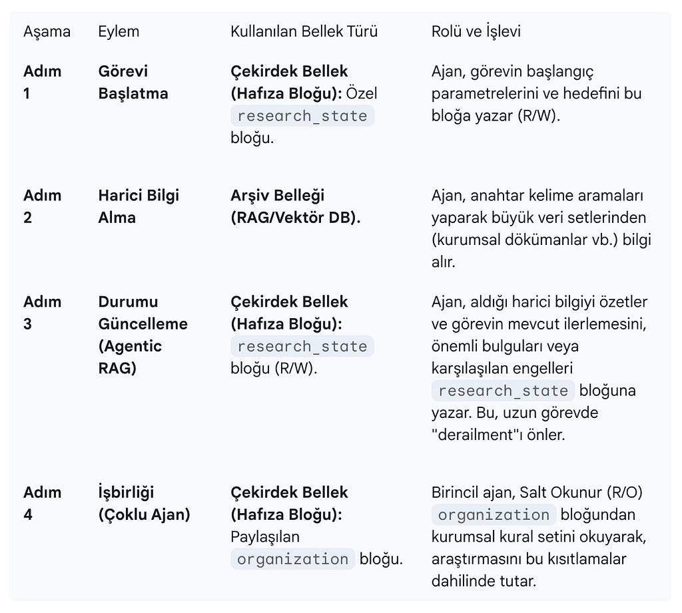Click organization chip in Adım 4 memory column
The image size is (682, 613).
(293, 559)
